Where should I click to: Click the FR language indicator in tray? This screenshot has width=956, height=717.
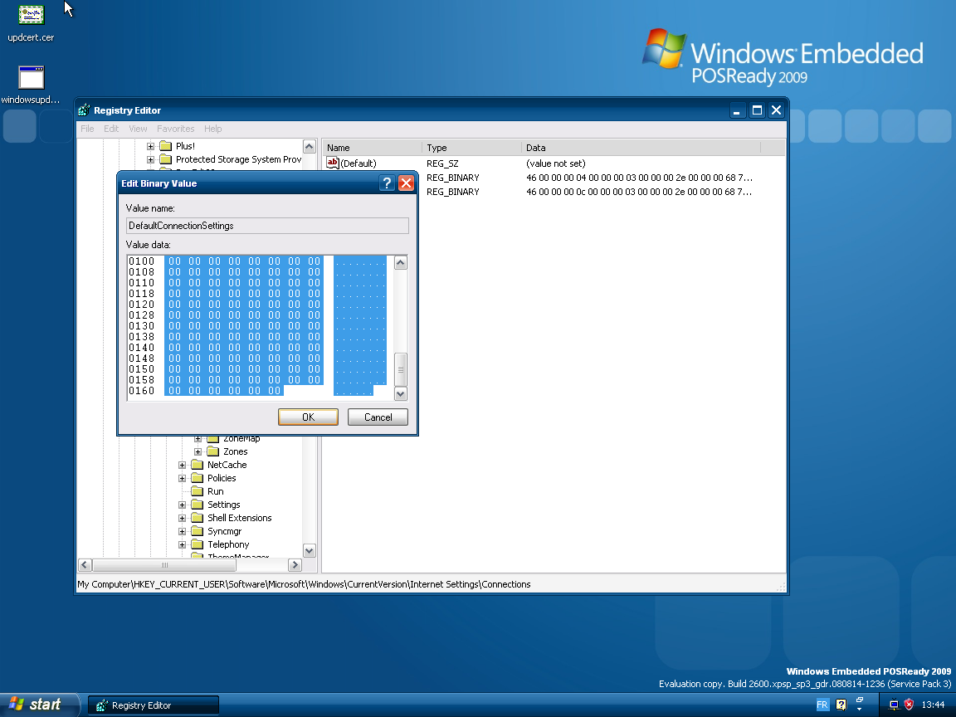tap(822, 705)
